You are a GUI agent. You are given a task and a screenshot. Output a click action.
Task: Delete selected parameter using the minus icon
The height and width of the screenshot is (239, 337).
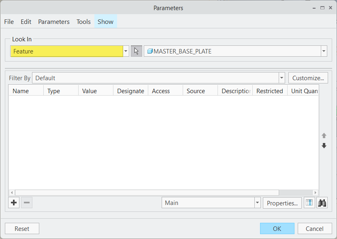[26, 203]
